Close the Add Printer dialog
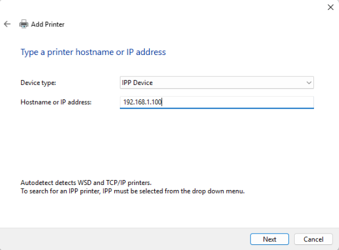339x250 pixels. click(330, 7)
